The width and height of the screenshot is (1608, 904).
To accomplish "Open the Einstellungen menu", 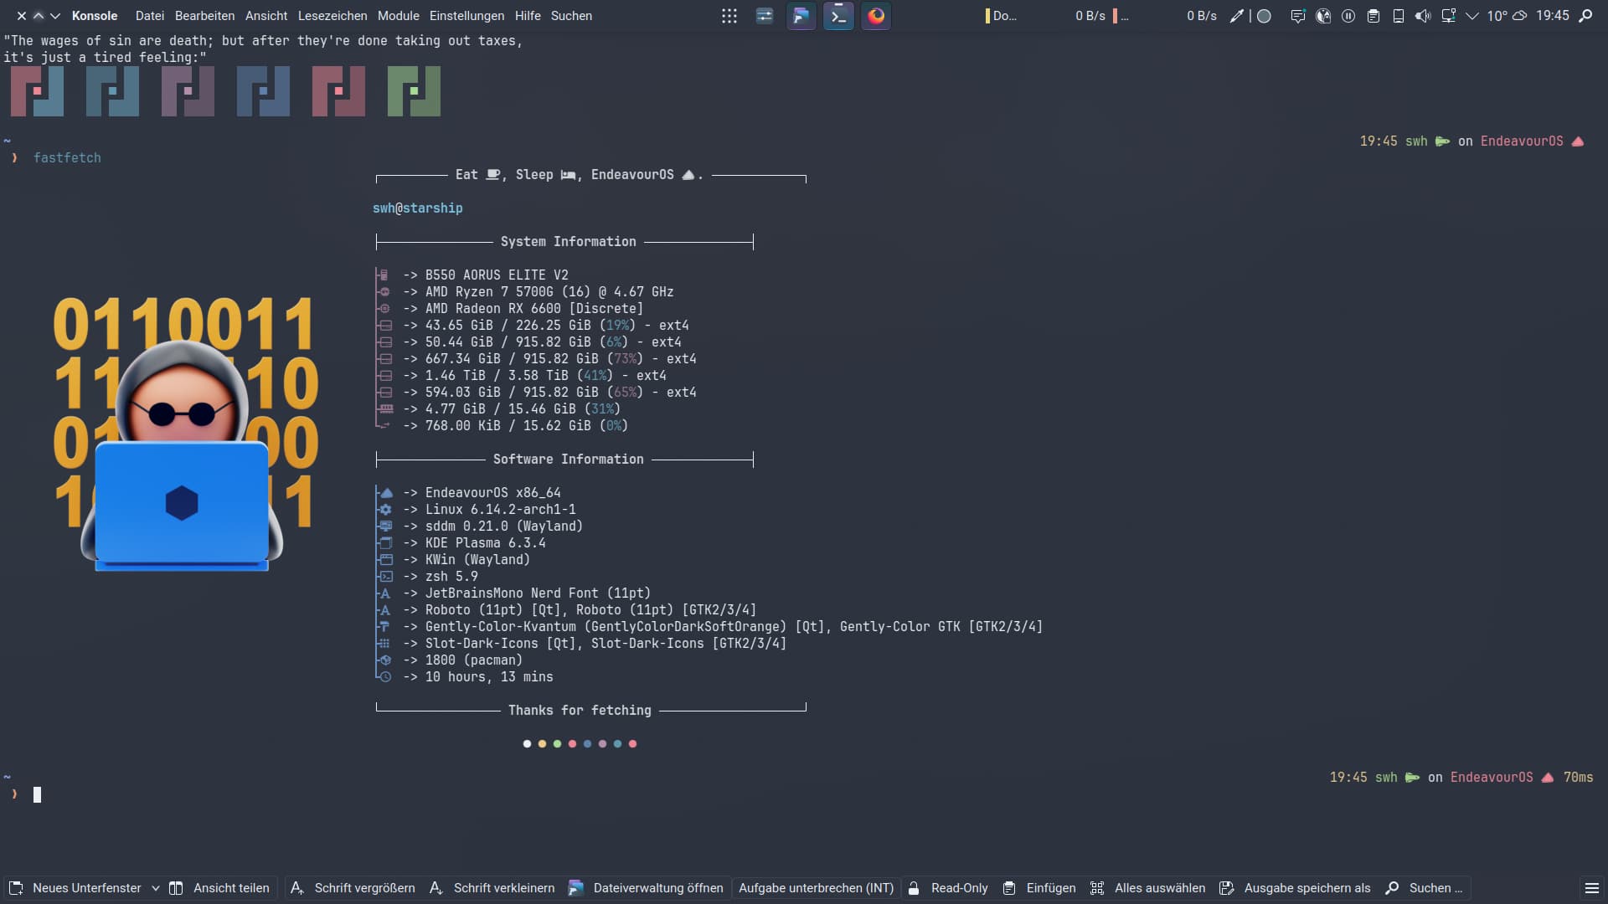I will point(466,16).
